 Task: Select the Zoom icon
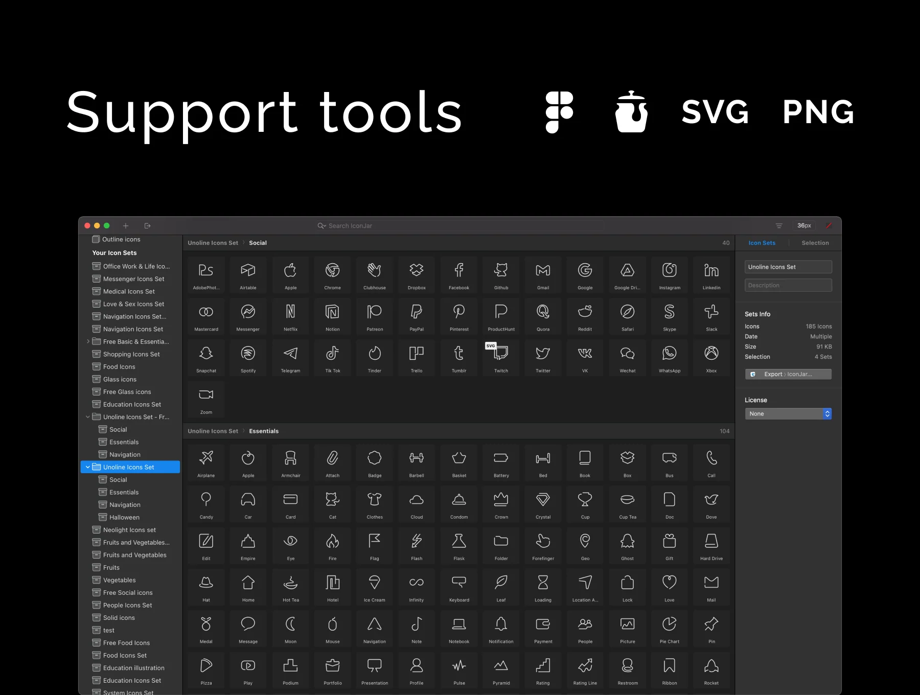206,399
